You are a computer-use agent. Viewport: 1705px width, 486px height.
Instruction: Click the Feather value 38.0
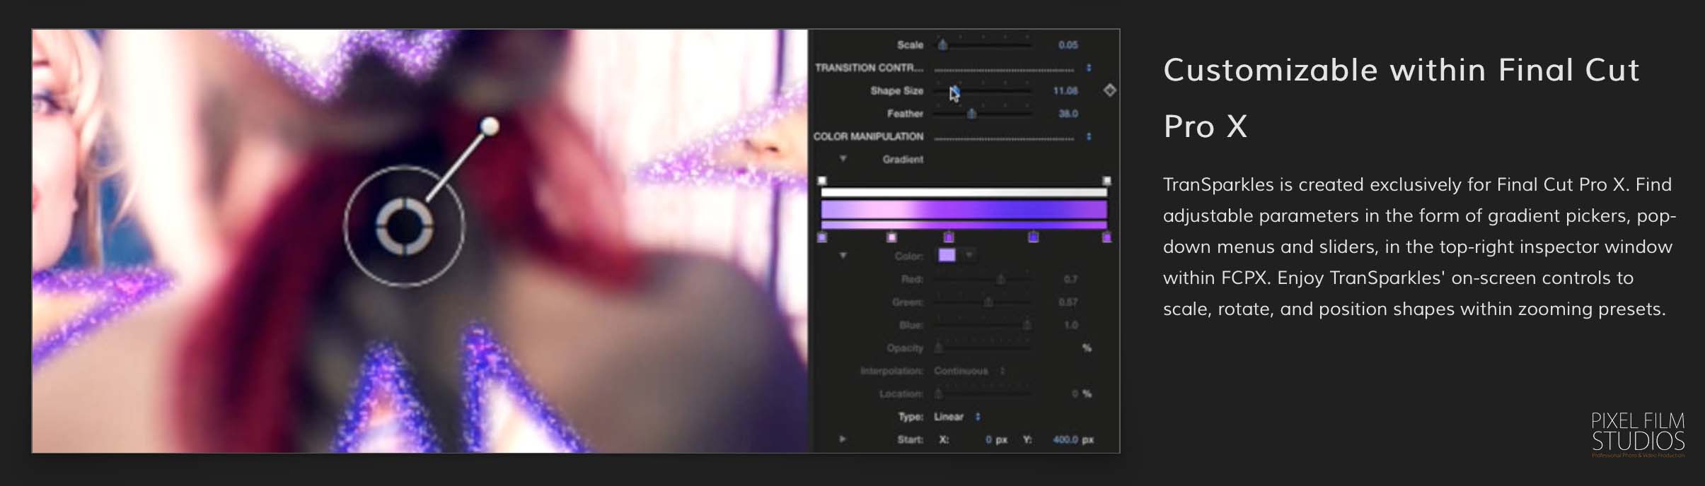[1068, 114]
